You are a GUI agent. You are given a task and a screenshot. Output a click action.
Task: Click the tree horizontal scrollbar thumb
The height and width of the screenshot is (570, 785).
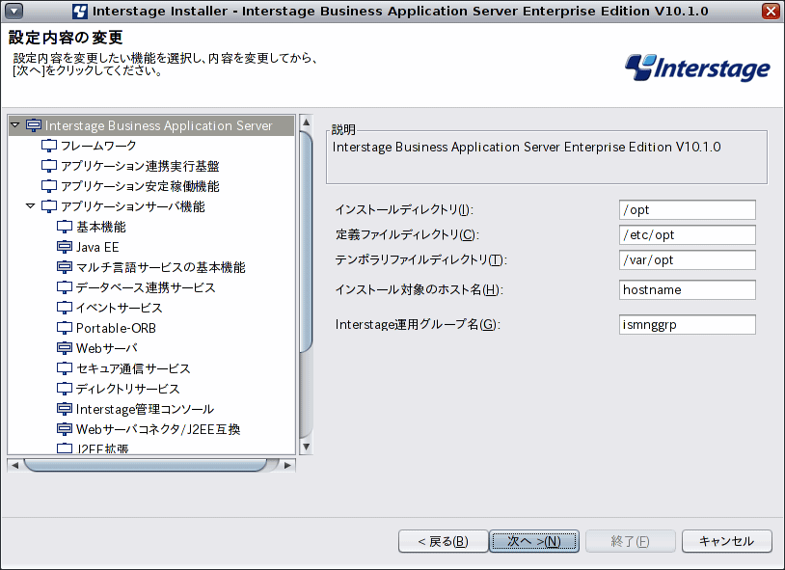click(x=146, y=465)
